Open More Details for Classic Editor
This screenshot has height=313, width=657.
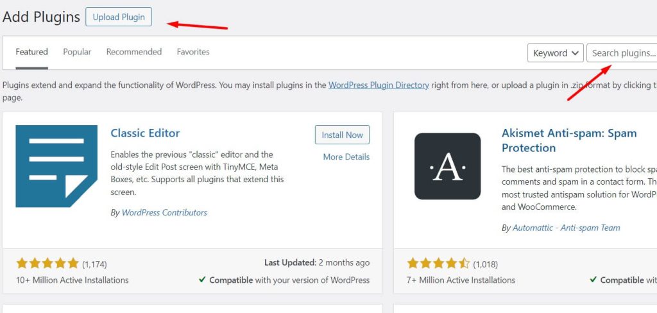coord(346,156)
